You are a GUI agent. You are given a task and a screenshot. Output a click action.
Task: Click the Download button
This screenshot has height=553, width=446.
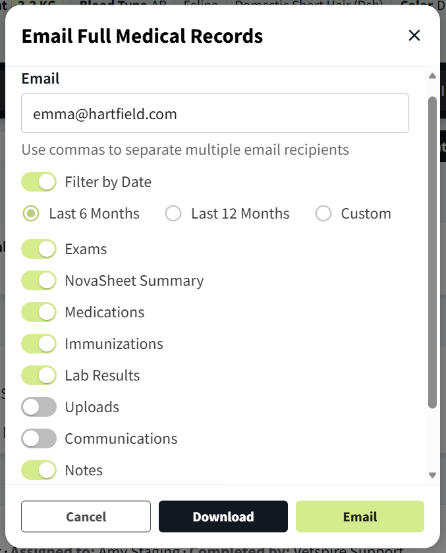point(223,517)
